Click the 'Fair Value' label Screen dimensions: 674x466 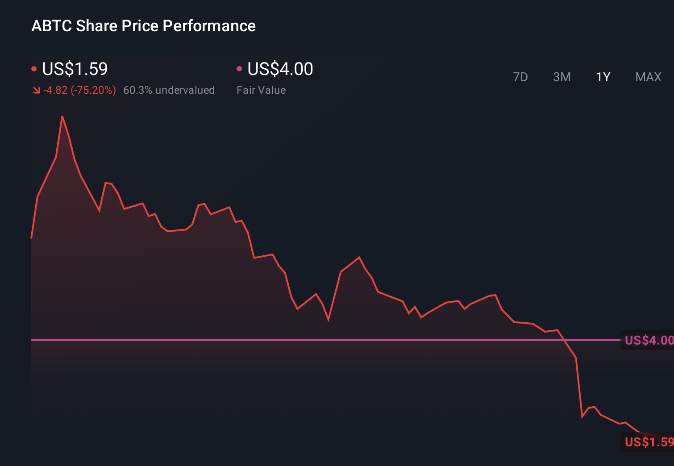[x=261, y=90]
